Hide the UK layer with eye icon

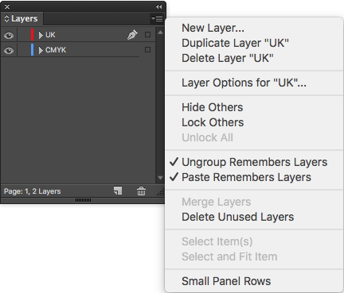click(x=9, y=35)
